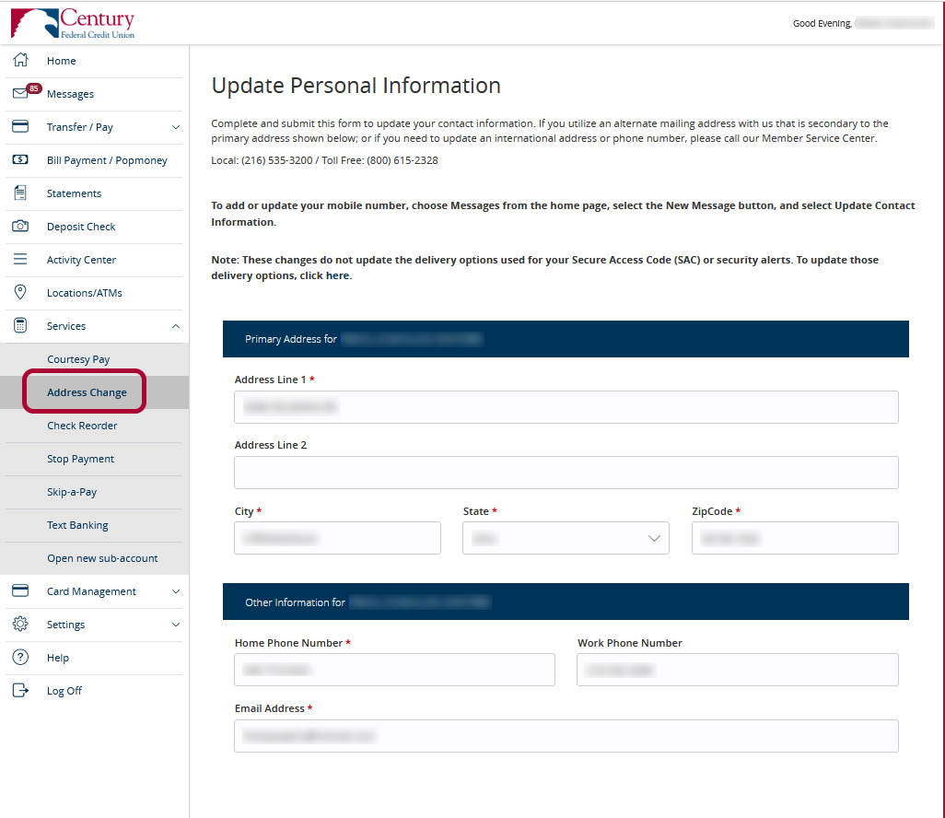The height and width of the screenshot is (818, 945).
Task: Click the Transfer / Pay card icon
Action: 20,126
